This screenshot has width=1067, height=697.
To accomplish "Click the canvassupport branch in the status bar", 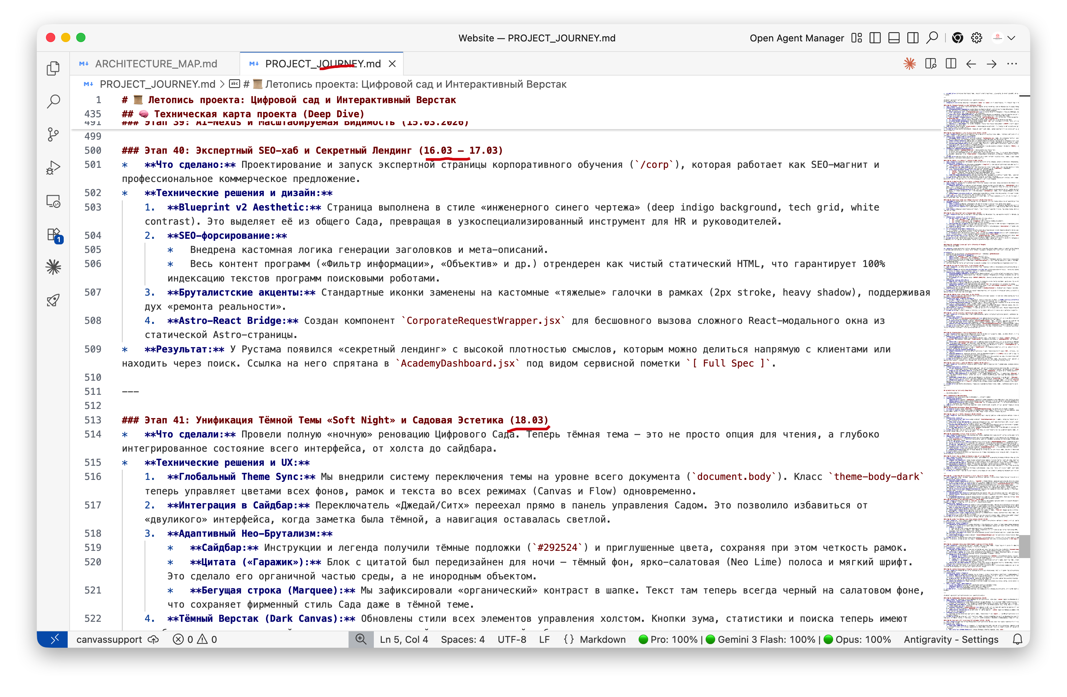I will (109, 639).
